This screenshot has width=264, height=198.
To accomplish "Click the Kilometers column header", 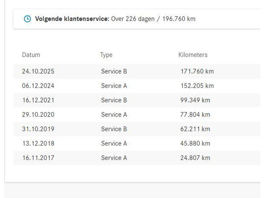I will tap(193, 55).
